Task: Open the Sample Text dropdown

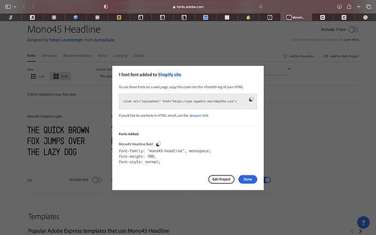Action: 105,76
